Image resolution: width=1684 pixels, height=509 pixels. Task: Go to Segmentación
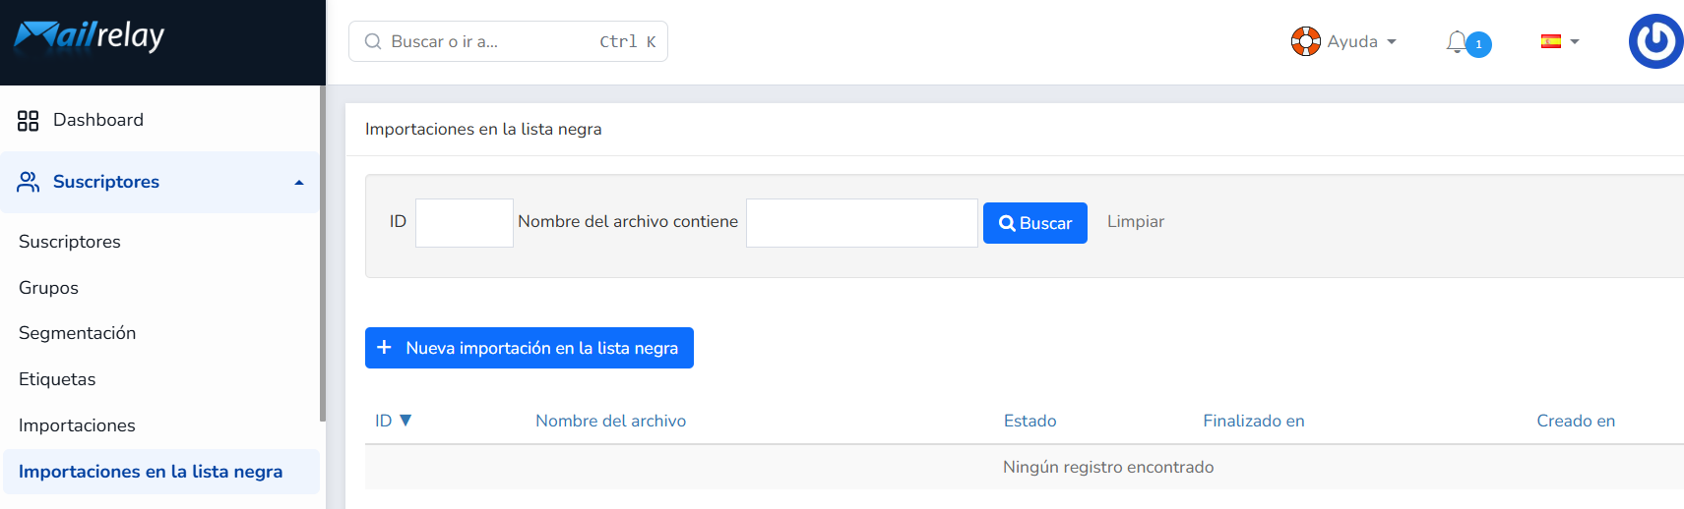77,333
